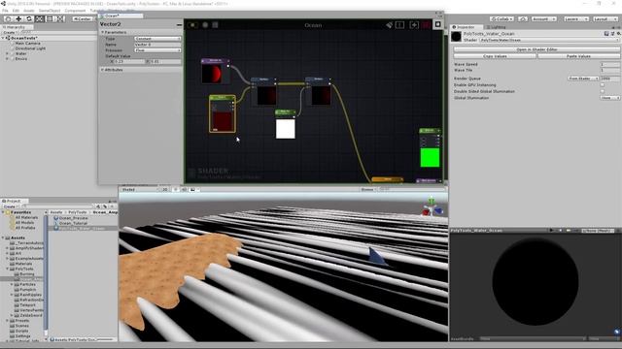The image size is (622, 349).
Task: Select the Particles folder in Project
Action: 27,284
